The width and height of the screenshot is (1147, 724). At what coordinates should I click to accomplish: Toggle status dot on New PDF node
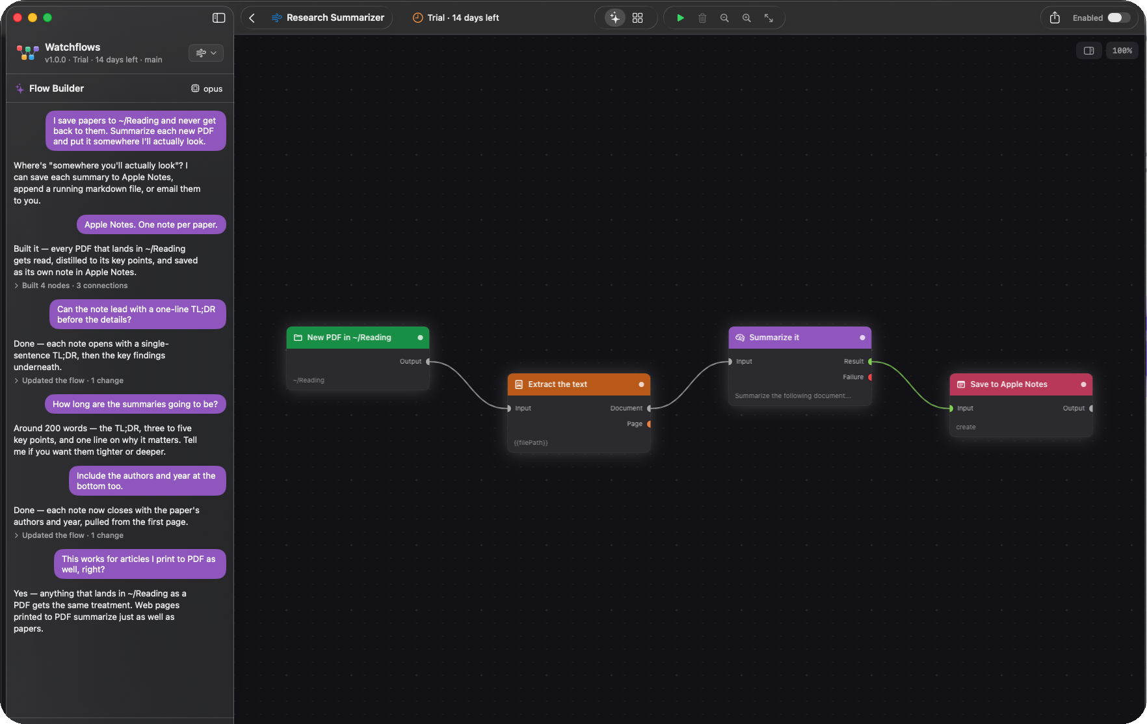(x=420, y=338)
